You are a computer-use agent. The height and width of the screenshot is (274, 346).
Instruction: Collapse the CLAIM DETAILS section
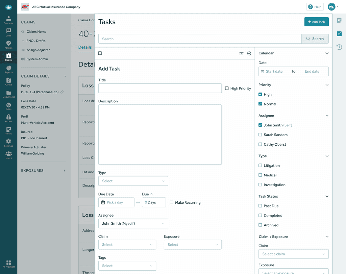65,76
